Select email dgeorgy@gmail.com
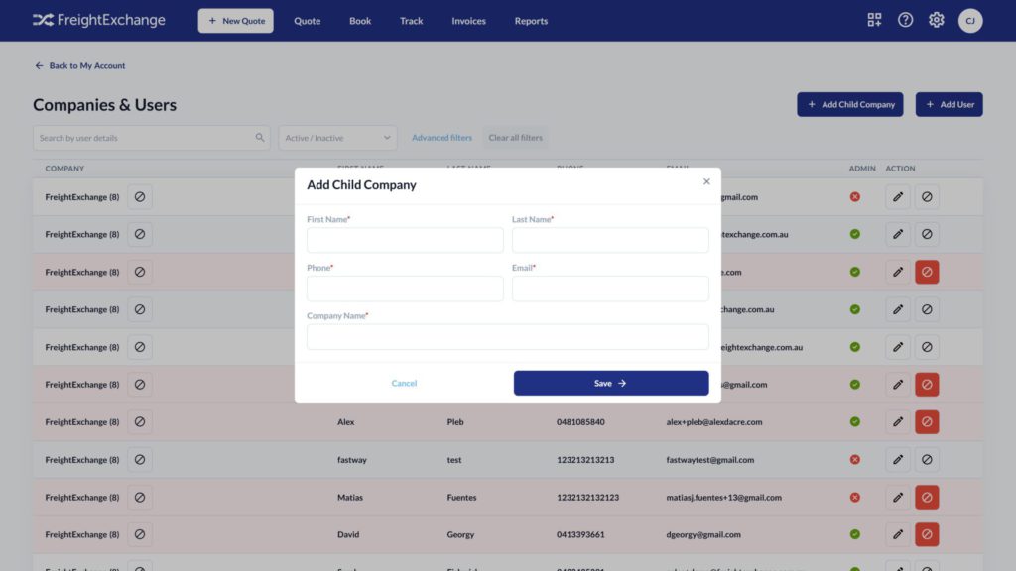The height and width of the screenshot is (571, 1016). point(703,534)
